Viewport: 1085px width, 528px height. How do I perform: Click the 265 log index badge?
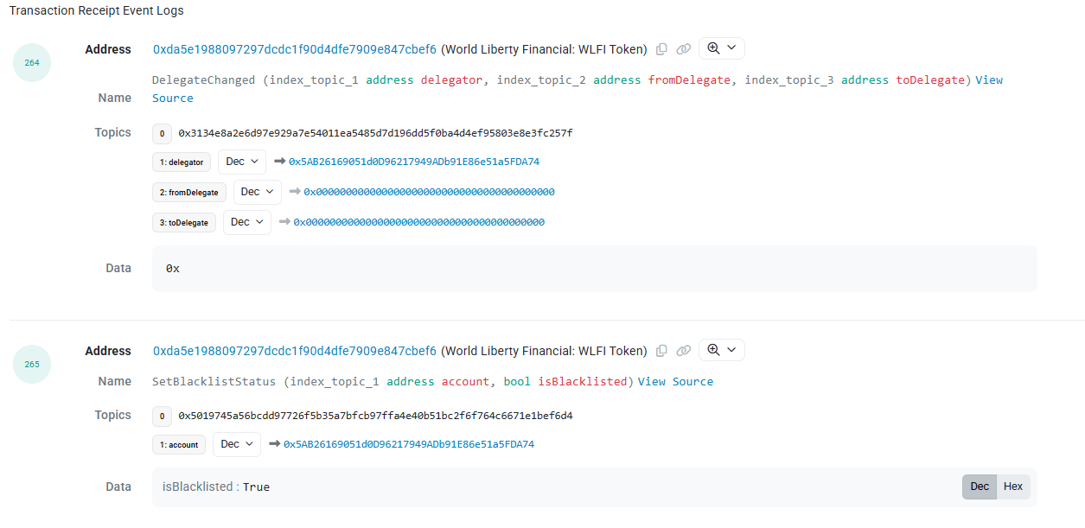coord(32,365)
